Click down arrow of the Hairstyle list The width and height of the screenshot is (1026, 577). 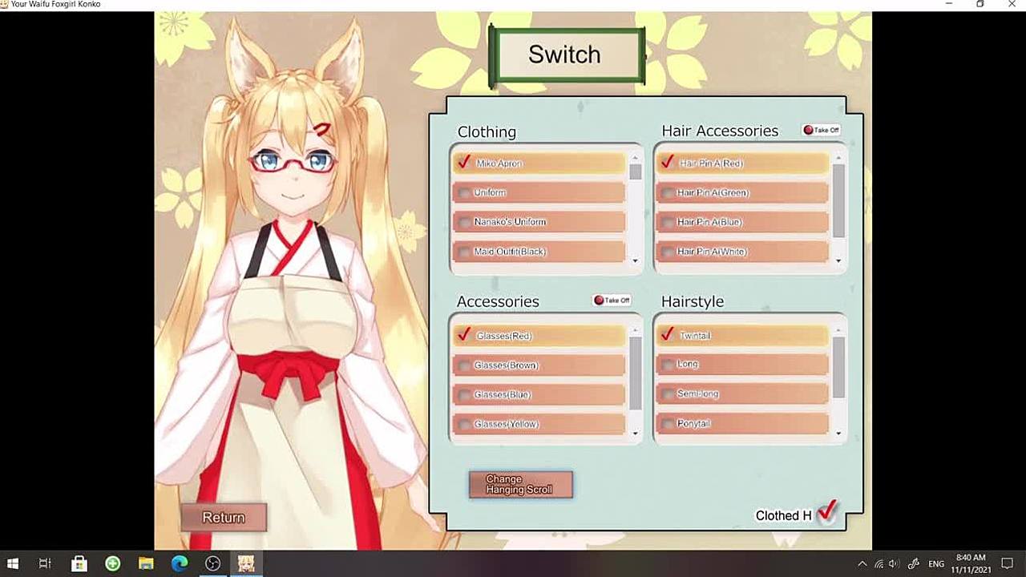coord(838,434)
